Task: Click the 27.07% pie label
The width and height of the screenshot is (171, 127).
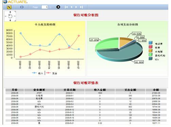Action: (x=94, y=40)
